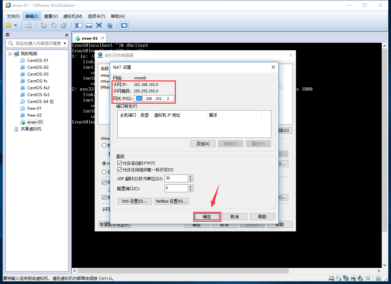Toggle 允许任何组织唯一标识符(O) checkbox
This screenshot has height=284, width=391.
(119, 170)
